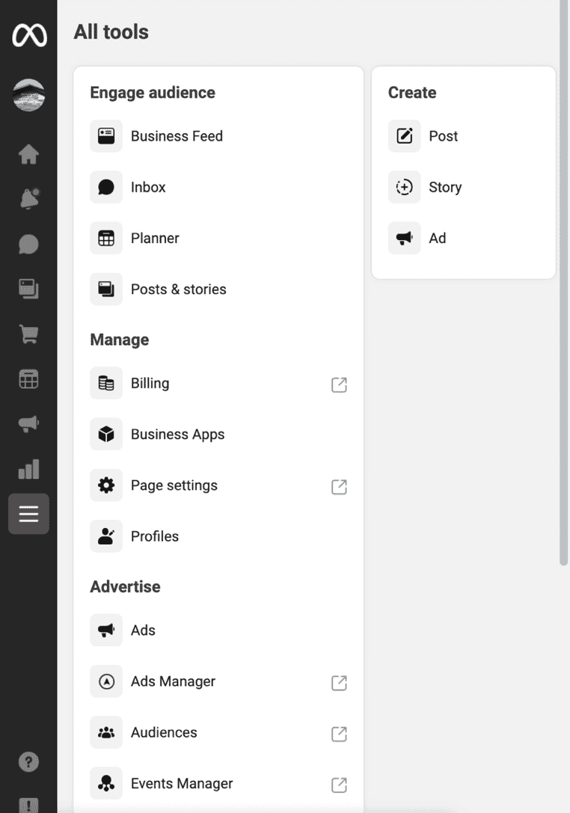Viewport: 570px width, 813px height.
Task: Create a new Story
Action: [464, 187]
